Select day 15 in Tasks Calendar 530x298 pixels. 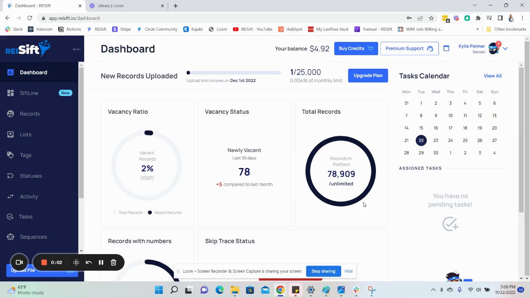421,128
